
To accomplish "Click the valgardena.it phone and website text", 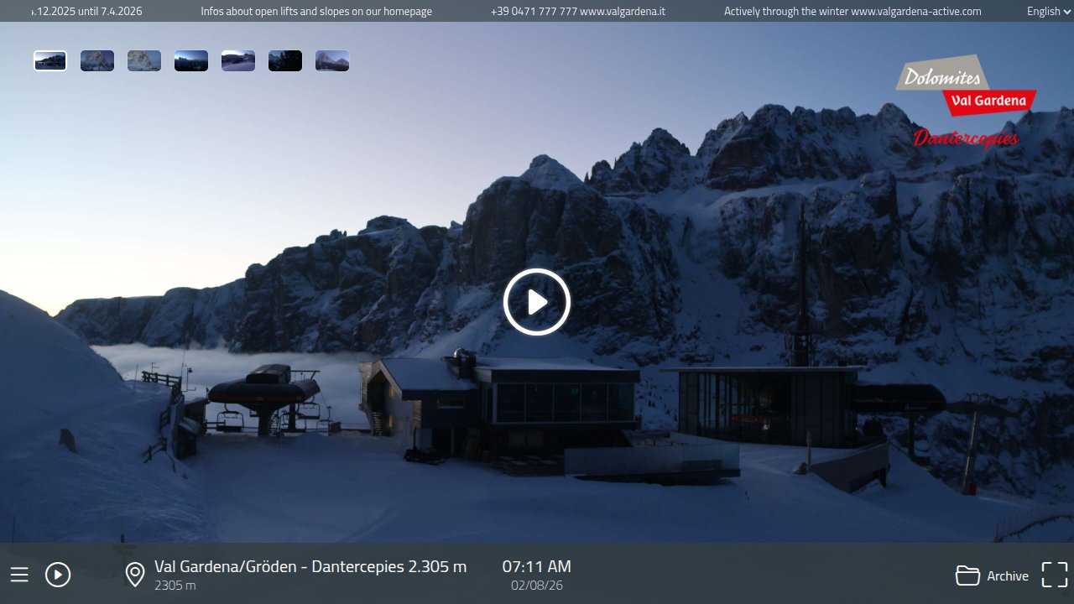I will 578,12.
